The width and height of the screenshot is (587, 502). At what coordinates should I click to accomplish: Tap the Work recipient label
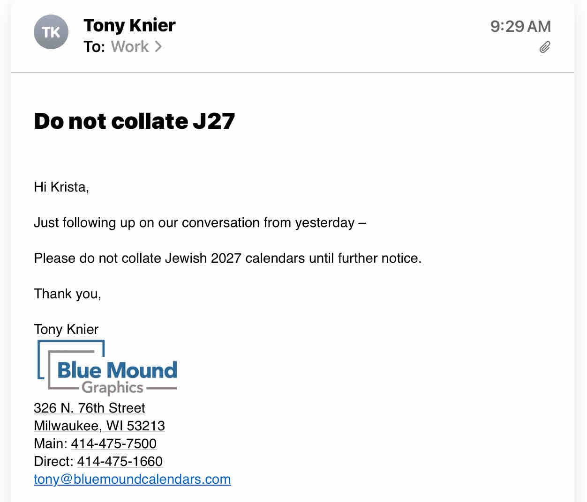coord(130,46)
